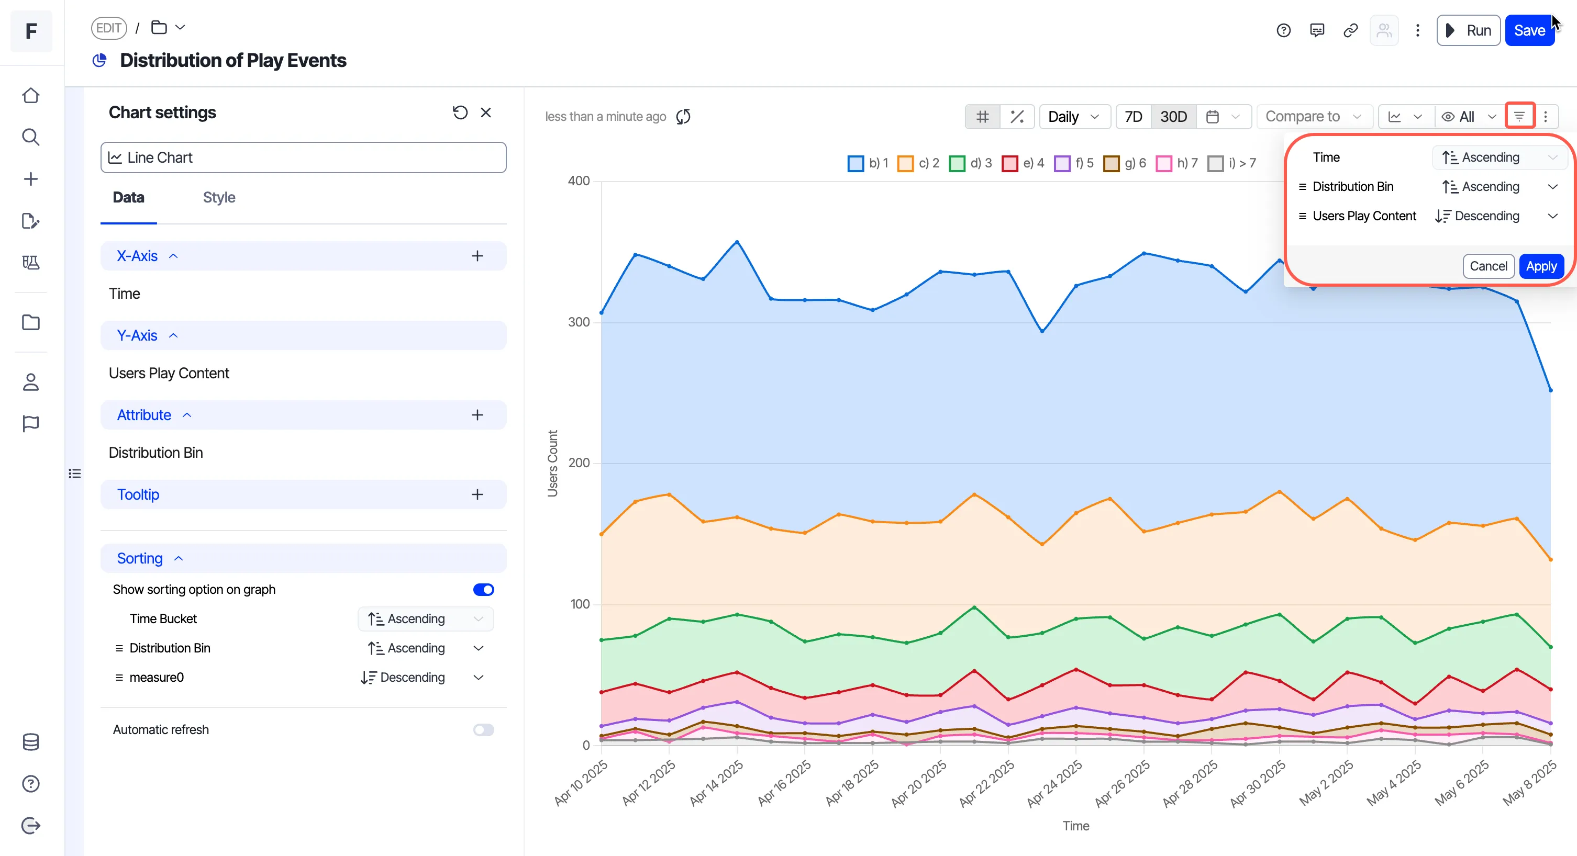Open the user profile icon in sidebar
The width and height of the screenshot is (1577, 856).
pyautogui.click(x=30, y=382)
